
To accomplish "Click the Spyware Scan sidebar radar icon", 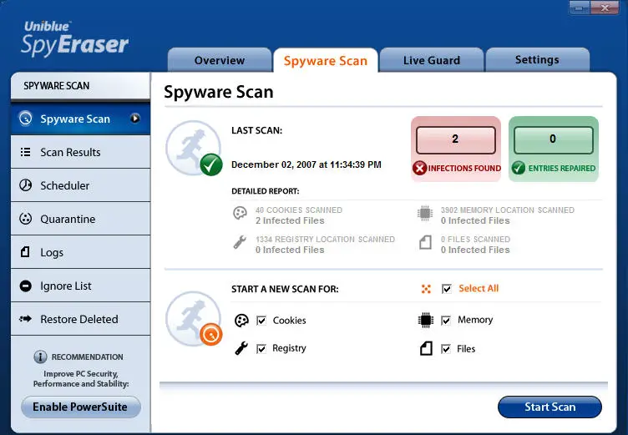I will [x=26, y=119].
